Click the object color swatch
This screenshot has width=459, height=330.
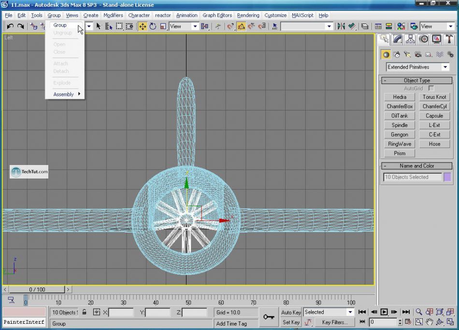447,177
